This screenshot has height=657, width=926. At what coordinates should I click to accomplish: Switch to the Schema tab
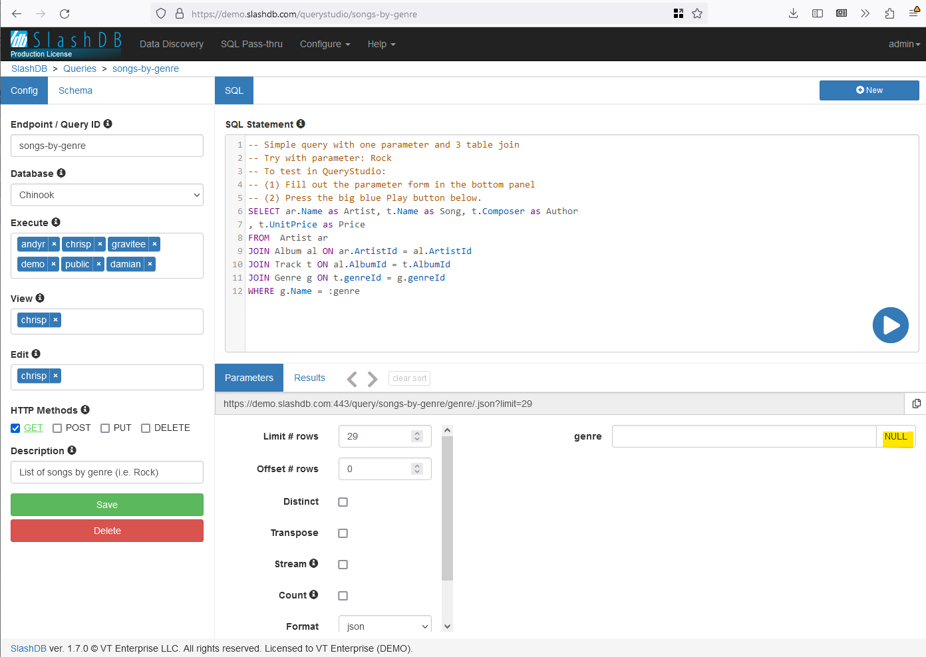[75, 90]
